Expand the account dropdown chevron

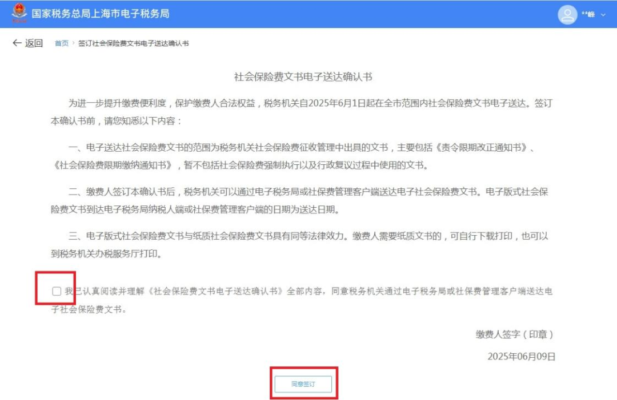click(x=603, y=14)
